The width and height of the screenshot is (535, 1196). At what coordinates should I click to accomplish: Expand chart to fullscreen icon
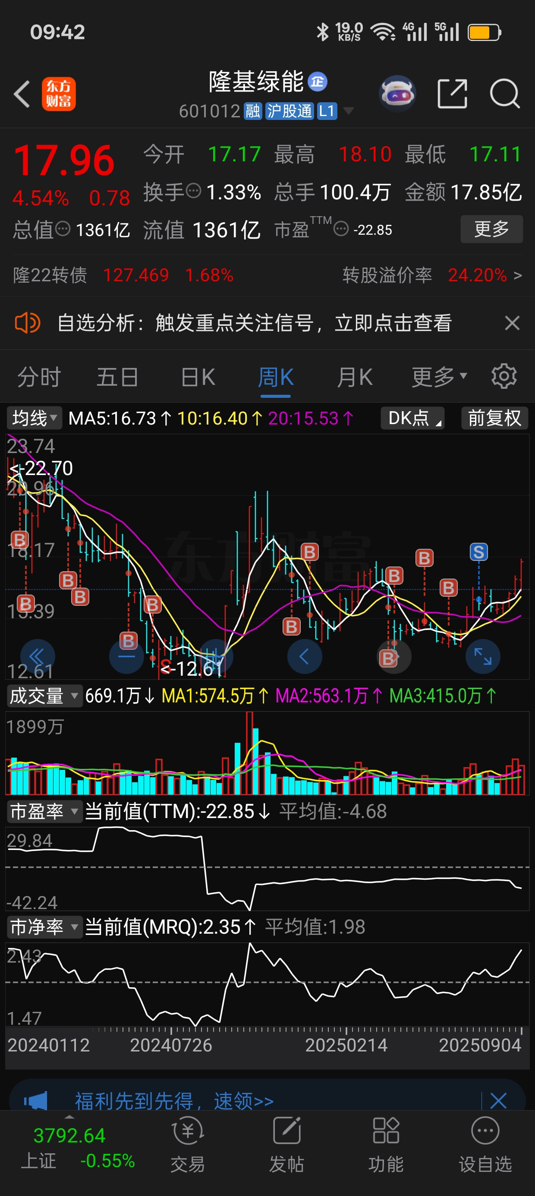pos(483,657)
